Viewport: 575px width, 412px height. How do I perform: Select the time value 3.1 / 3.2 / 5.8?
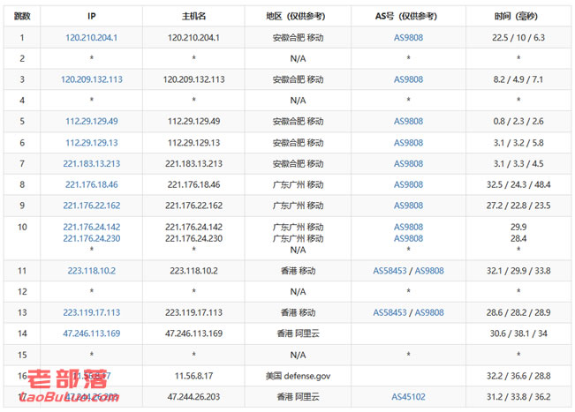[518, 142]
